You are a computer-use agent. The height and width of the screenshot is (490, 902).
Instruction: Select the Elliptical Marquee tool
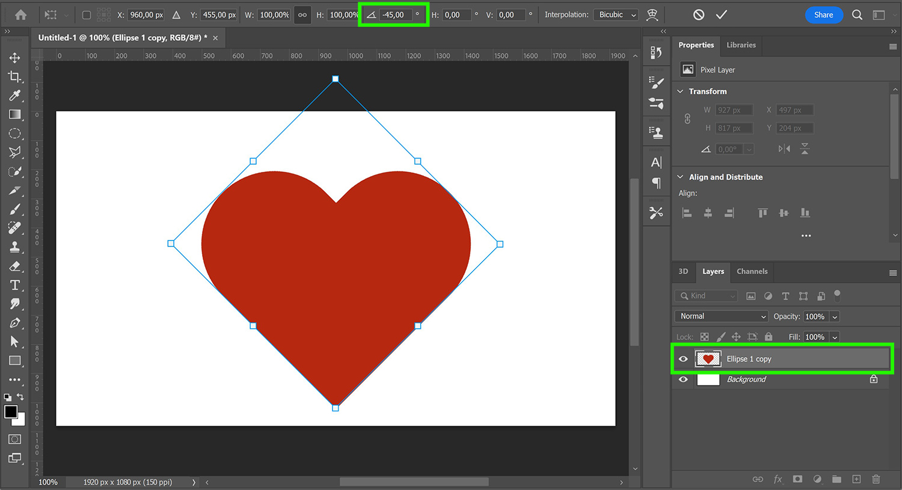14,133
